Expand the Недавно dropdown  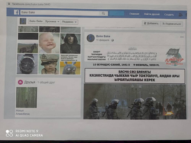69,22
